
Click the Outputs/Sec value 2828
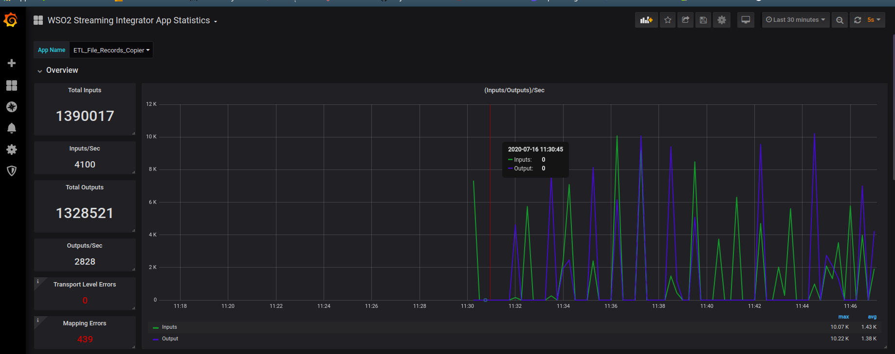[x=85, y=262]
